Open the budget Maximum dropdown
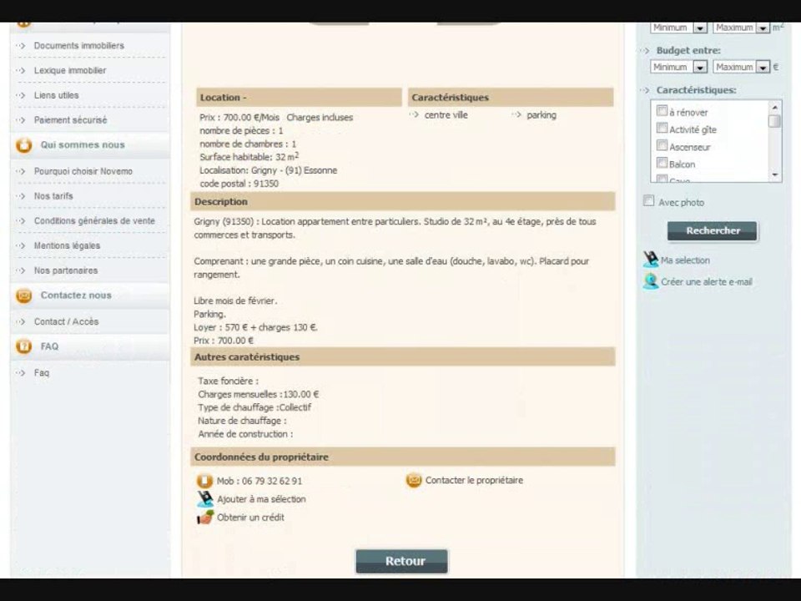Viewport: 801px width, 601px height. click(x=741, y=67)
